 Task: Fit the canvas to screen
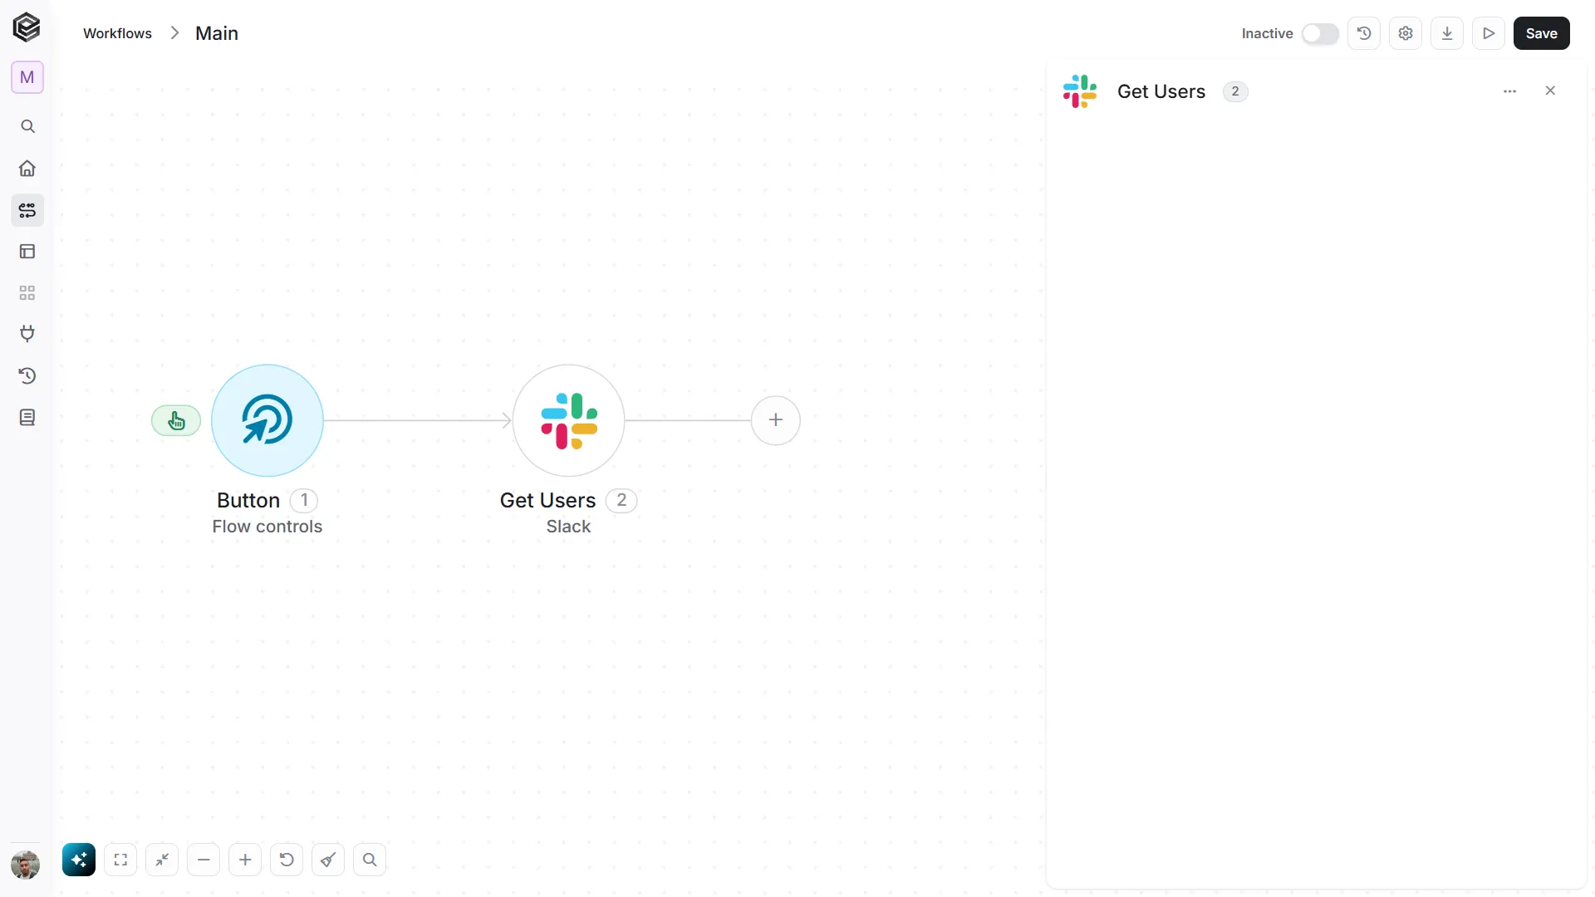(x=120, y=860)
